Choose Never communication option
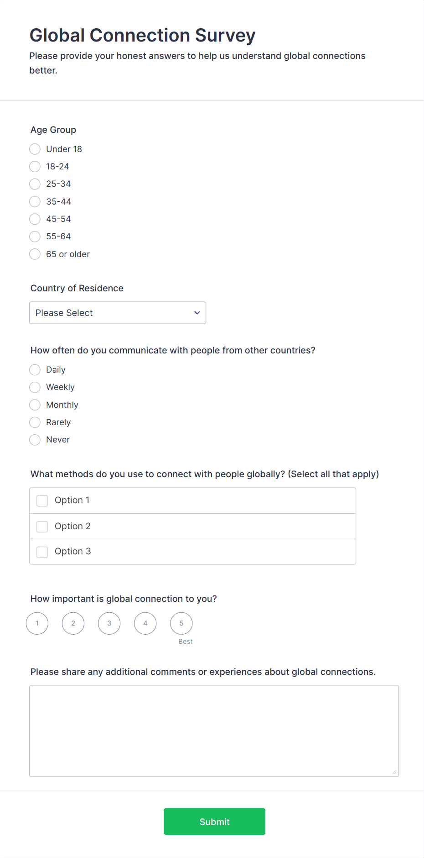 click(x=35, y=440)
